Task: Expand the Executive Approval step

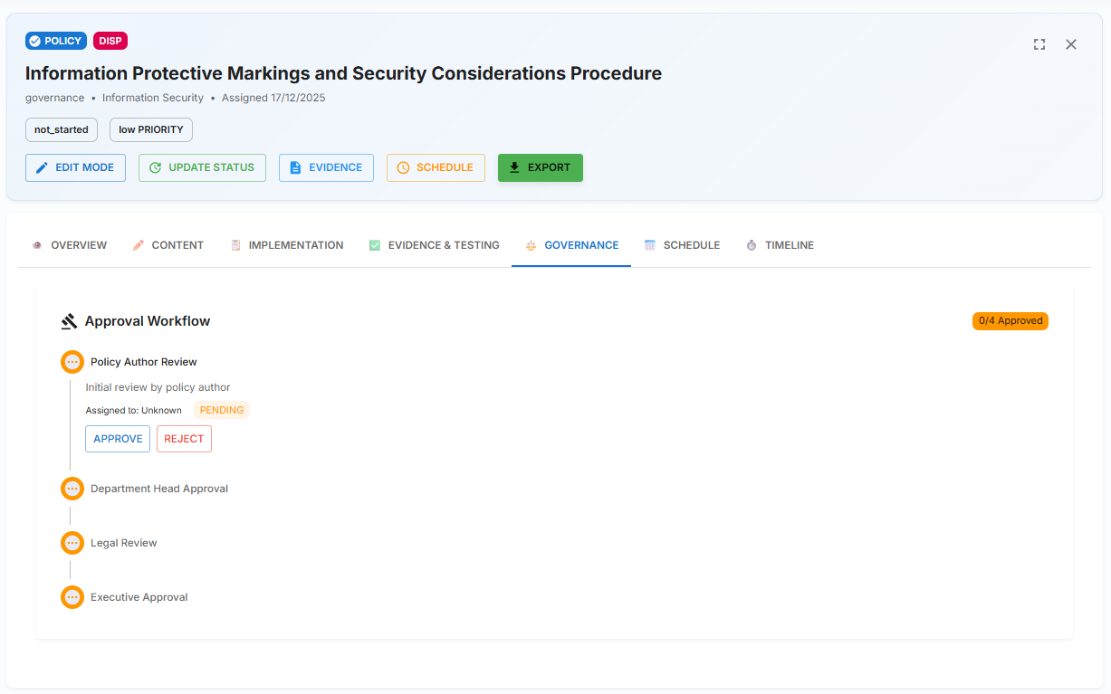Action: [x=139, y=597]
